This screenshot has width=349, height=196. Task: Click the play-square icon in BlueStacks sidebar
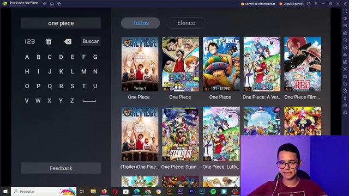click(345, 26)
